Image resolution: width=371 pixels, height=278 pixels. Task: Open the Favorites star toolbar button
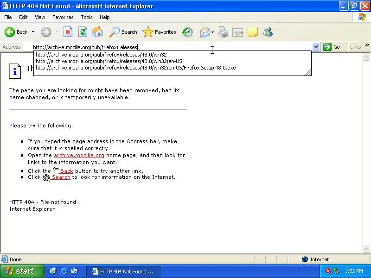(159, 32)
